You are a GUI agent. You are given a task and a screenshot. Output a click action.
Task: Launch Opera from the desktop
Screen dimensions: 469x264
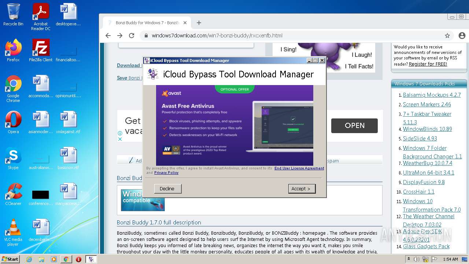(13, 122)
